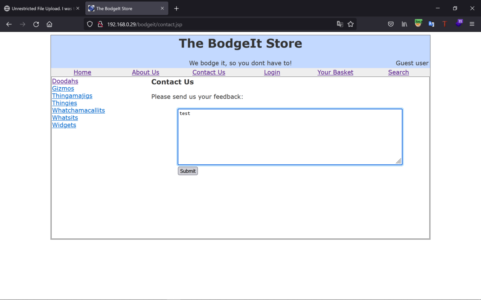Click the textarea resize grip corner

(x=399, y=162)
